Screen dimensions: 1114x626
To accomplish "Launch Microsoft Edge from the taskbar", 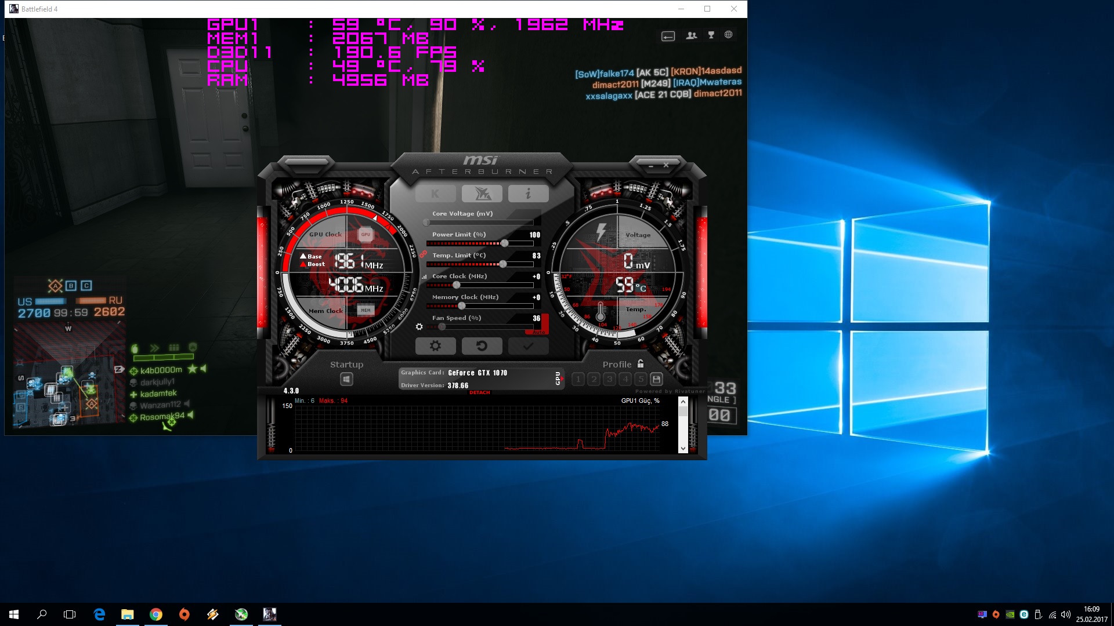I will (x=99, y=614).
